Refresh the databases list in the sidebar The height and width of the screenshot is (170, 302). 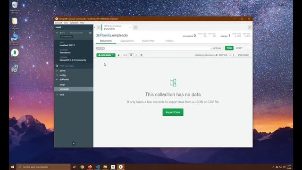(x=90, y=33)
